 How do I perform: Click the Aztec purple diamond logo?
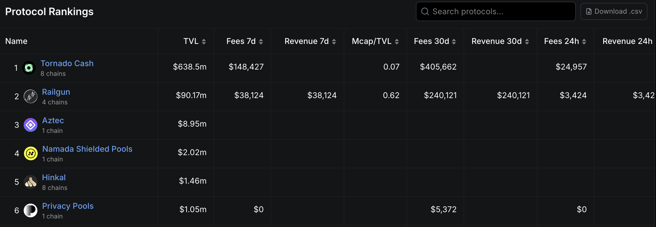tap(31, 125)
